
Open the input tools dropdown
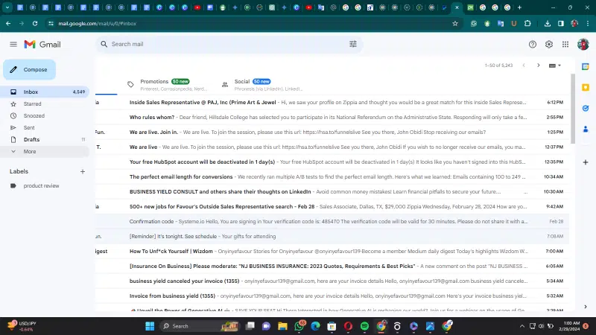pyautogui.click(x=556, y=66)
